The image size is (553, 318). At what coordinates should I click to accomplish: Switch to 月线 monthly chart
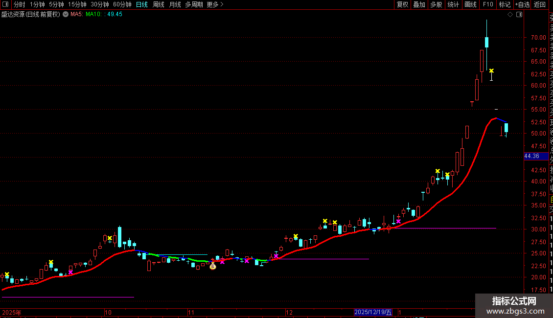(x=175, y=4)
